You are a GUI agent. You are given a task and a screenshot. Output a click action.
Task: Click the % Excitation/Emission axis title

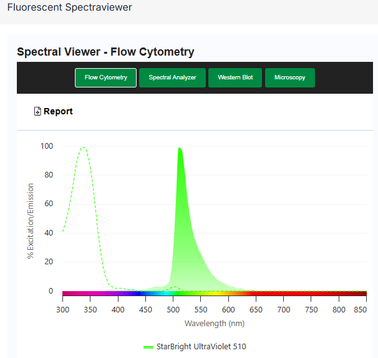pos(30,221)
